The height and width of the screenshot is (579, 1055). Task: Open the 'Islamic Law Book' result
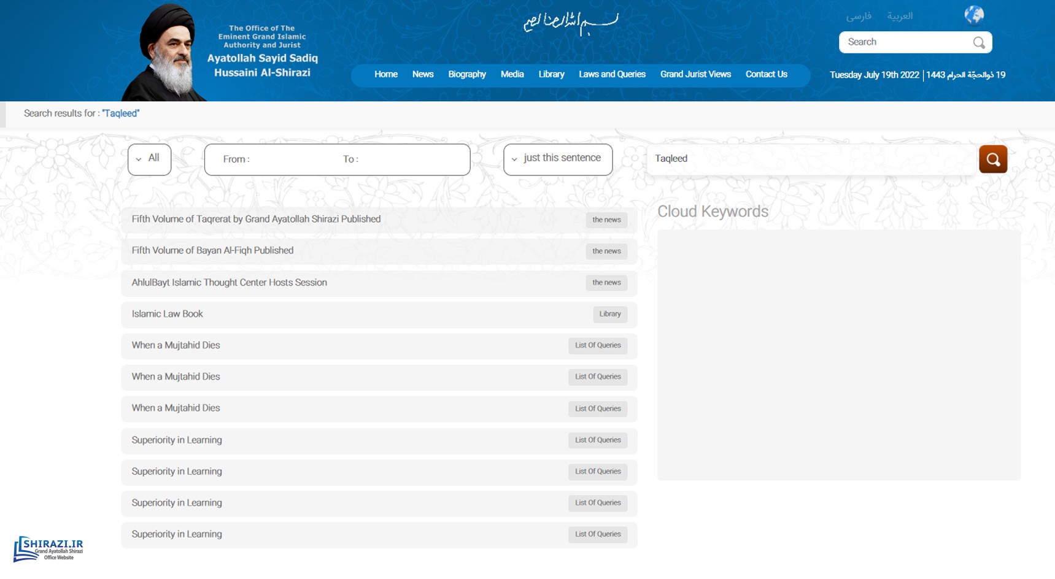[167, 314]
